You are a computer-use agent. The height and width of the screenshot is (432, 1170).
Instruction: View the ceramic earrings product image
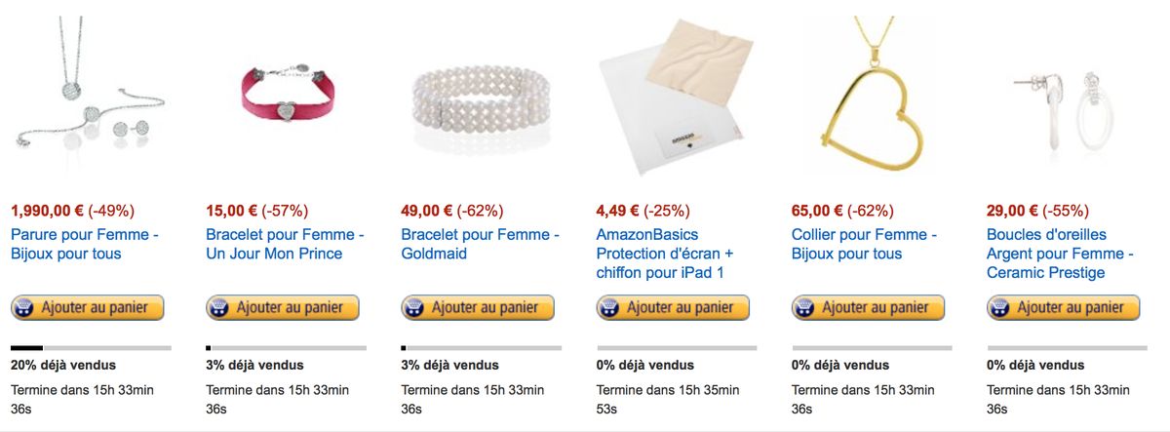[x=1066, y=98]
